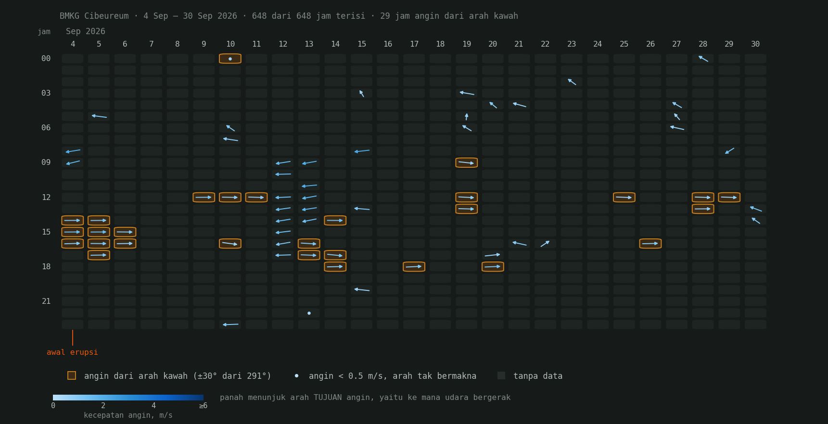Select the boxed arrow on day 6 at hour 15
This screenshot has width=828, height=424.
tap(125, 232)
